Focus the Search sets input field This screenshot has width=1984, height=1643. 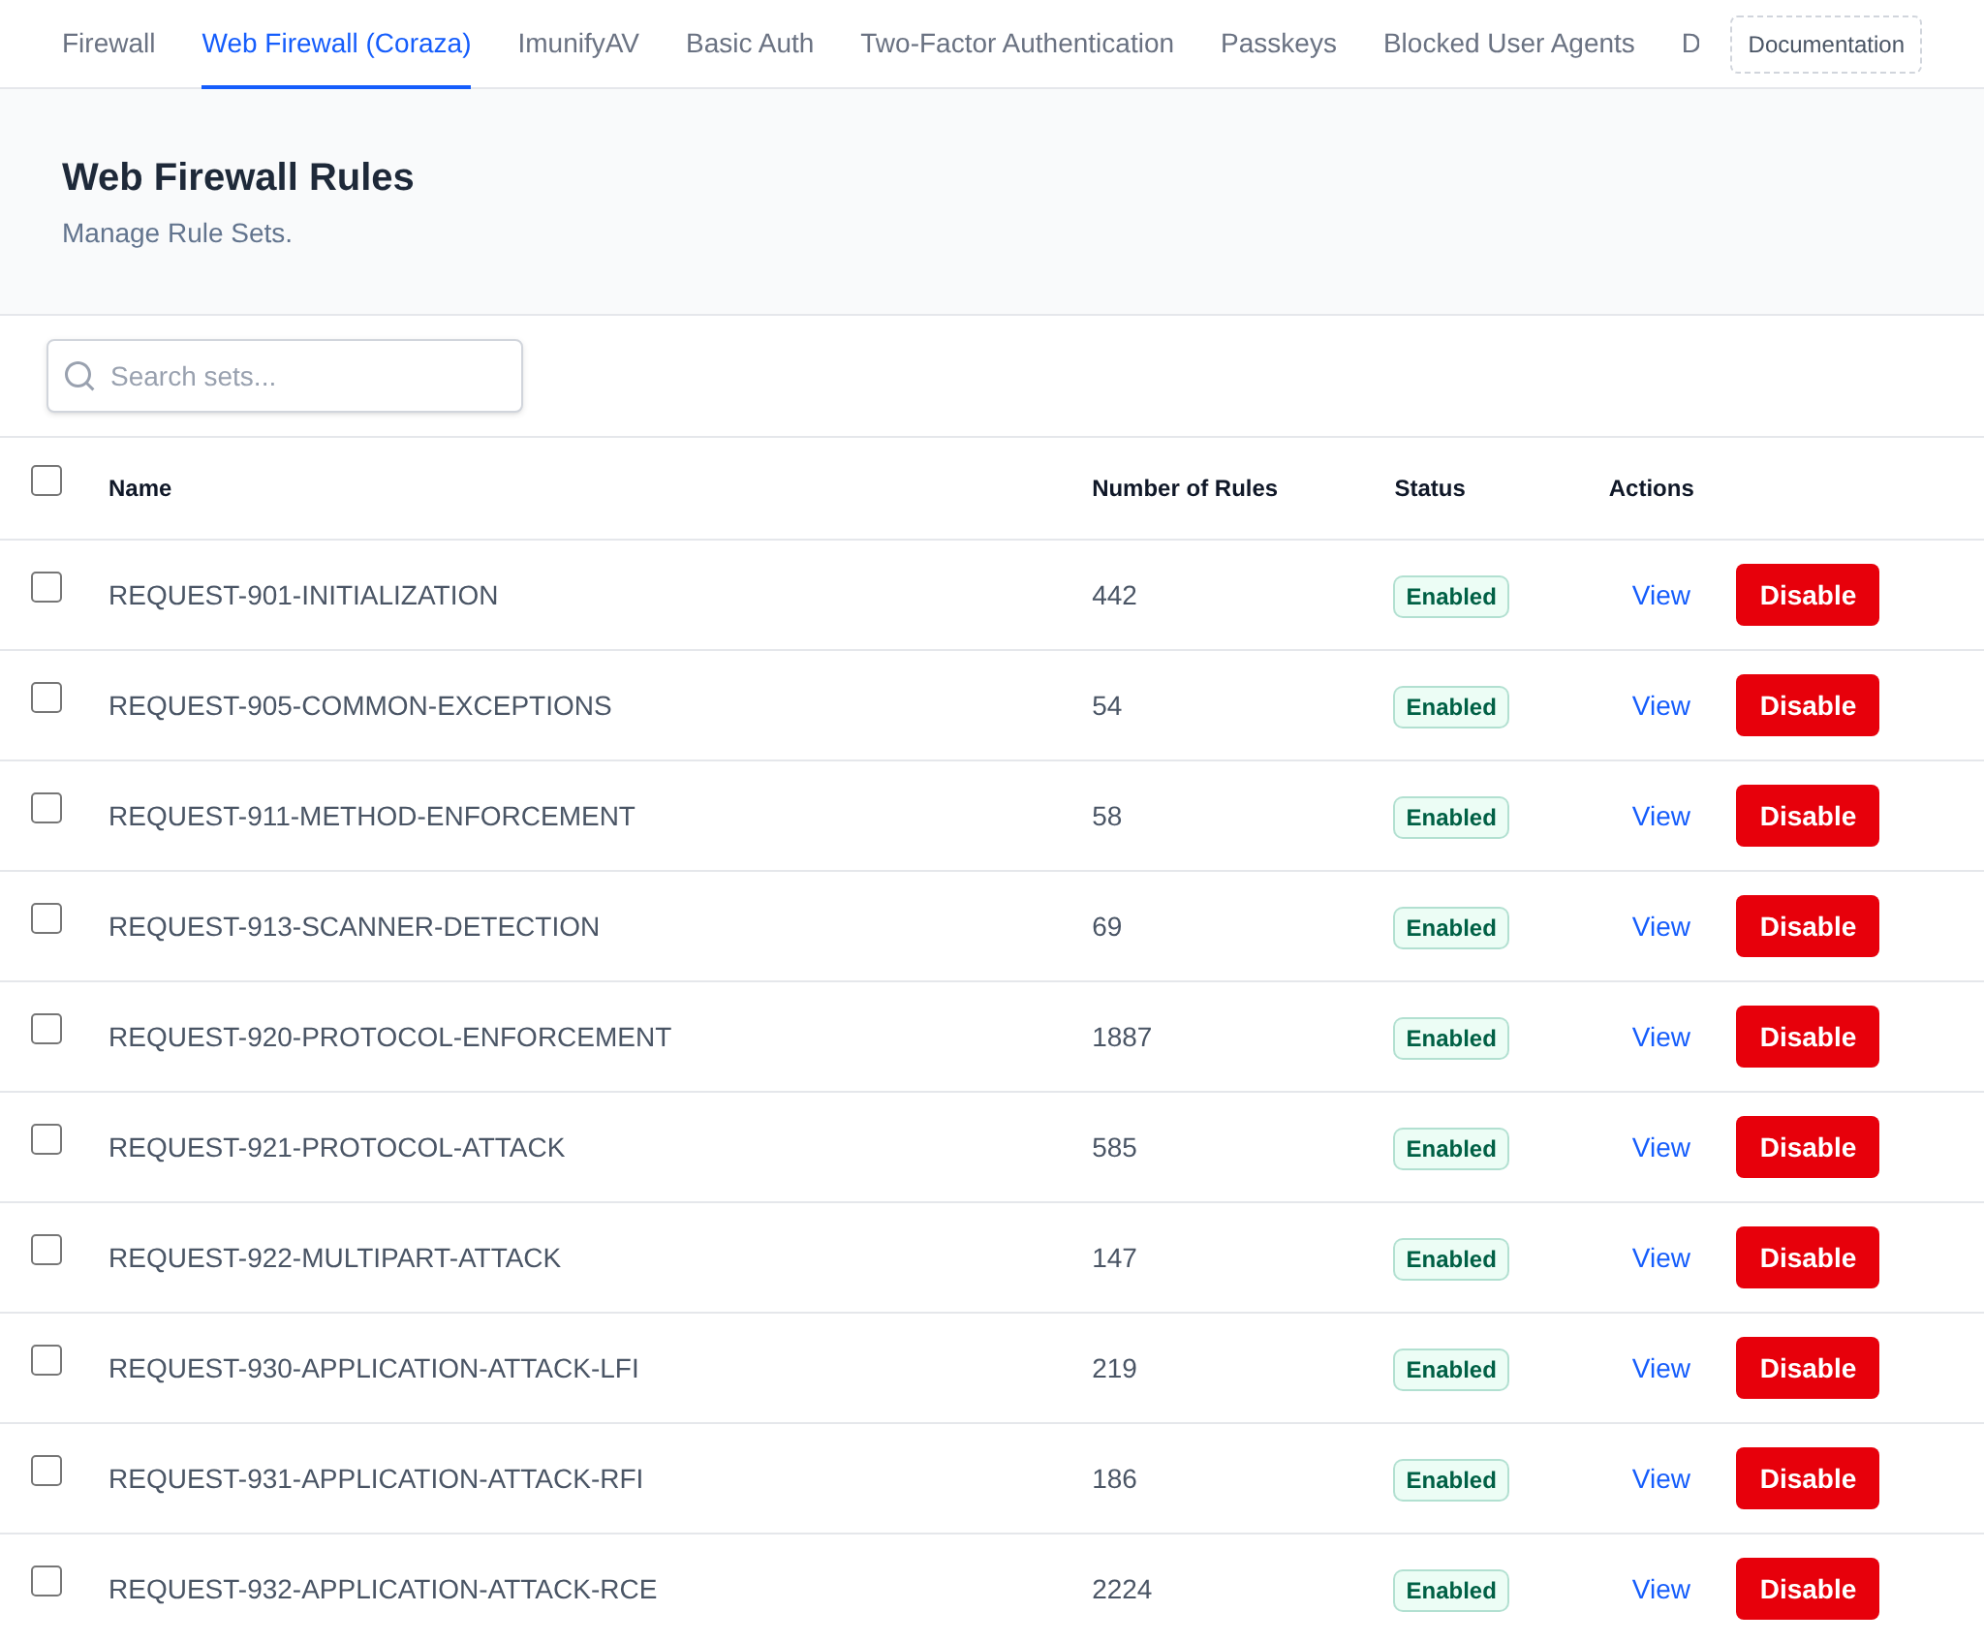[x=285, y=376]
